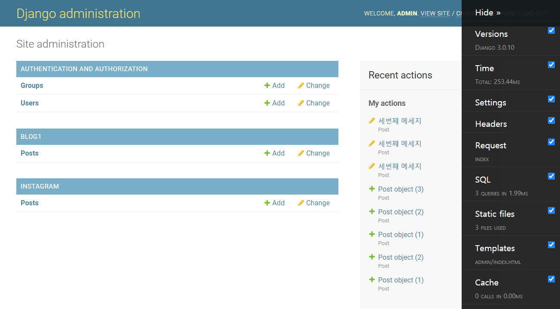Click the INSTAGRAM section header link
560x309 pixels.
click(x=40, y=186)
